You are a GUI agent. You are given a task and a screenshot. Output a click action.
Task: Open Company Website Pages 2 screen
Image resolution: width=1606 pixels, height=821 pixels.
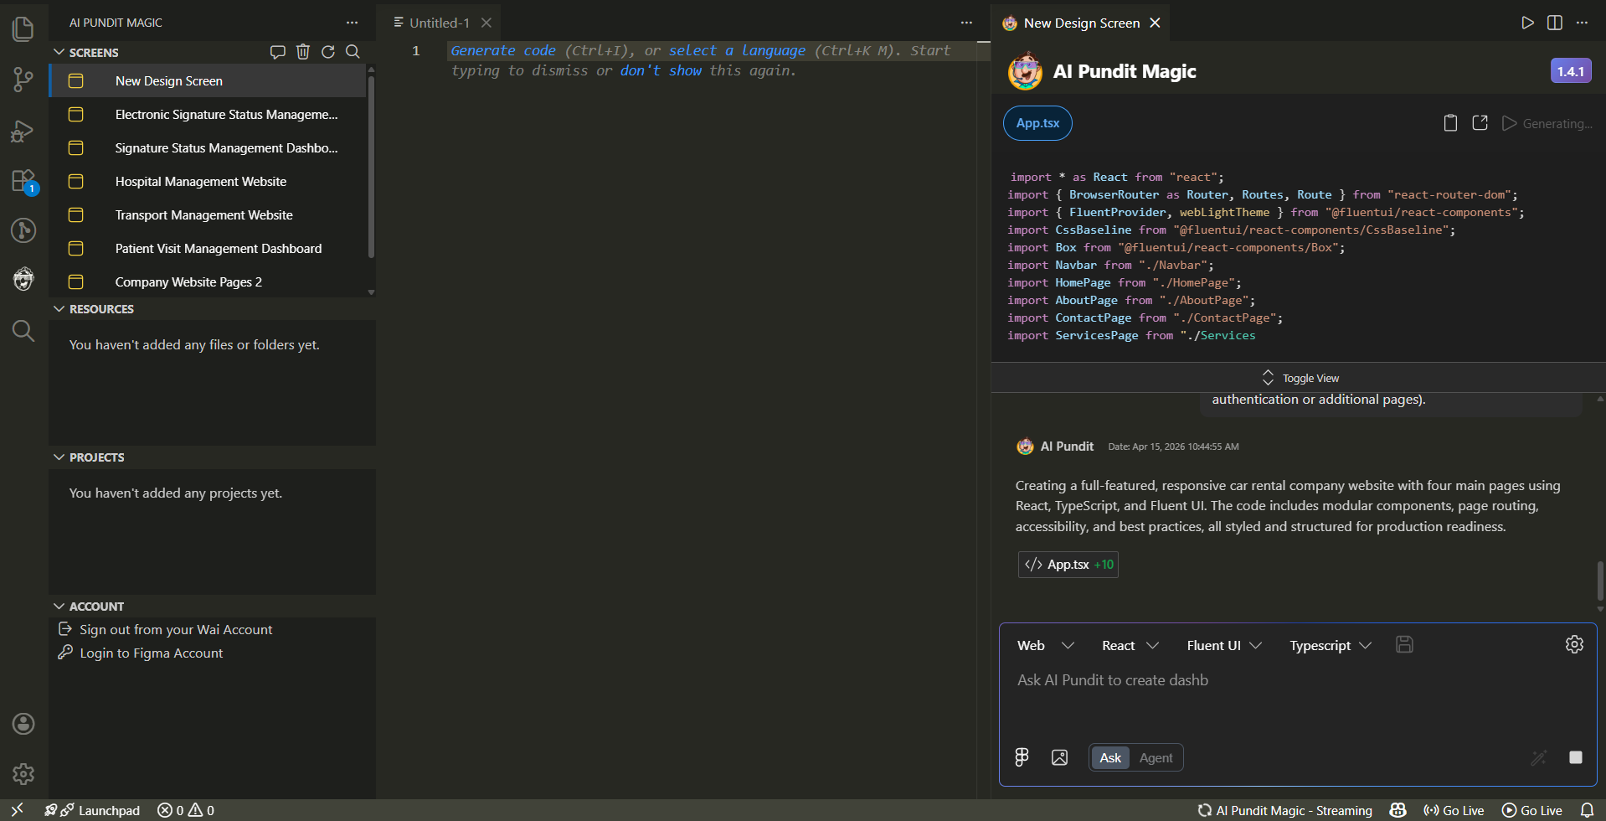[208, 282]
